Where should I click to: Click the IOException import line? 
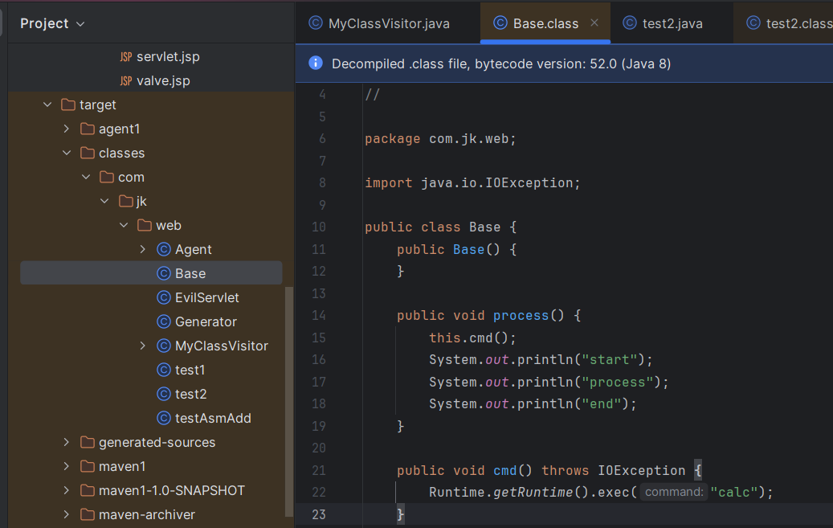pyautogui.click(x=472, y=183)
